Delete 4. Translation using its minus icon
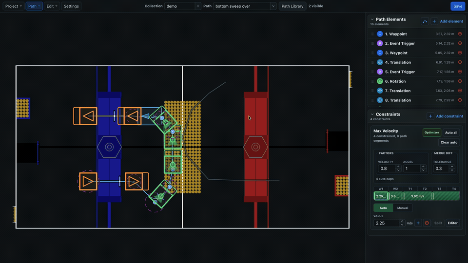 click(x=460, y=62)
